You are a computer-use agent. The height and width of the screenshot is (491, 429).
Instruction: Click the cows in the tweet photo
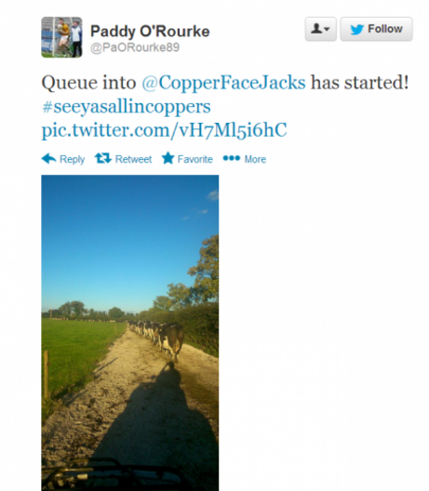156,338
